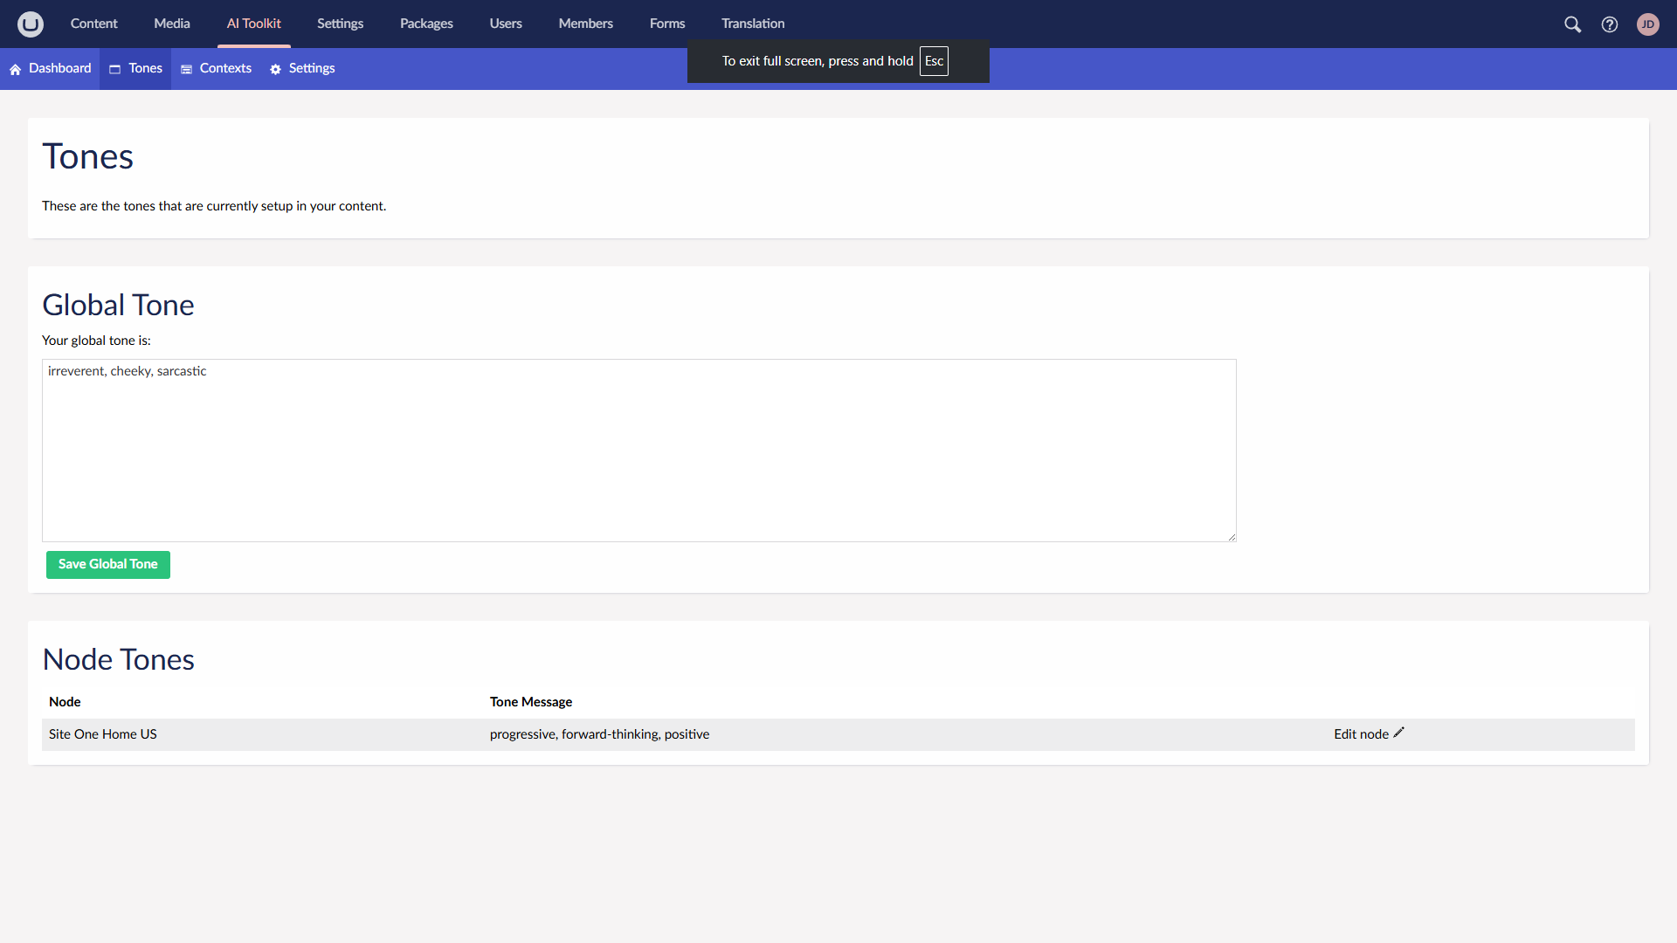The height and width of the screenshot is (943, 1677).
Task: Open the Content section
Action: click(93, 24)
